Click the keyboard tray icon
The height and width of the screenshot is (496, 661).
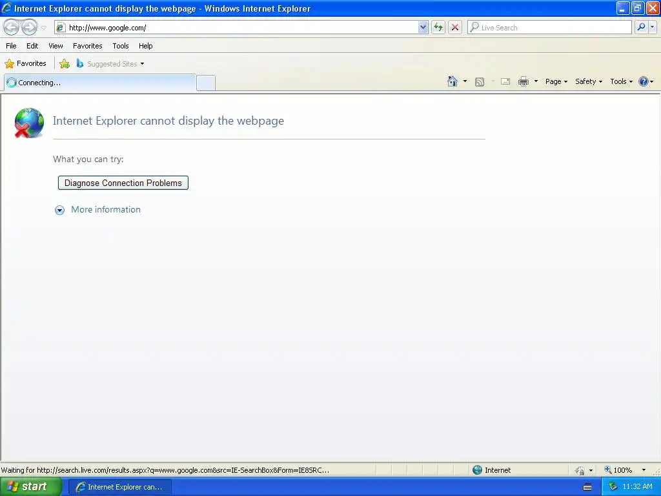pos(587,487)
